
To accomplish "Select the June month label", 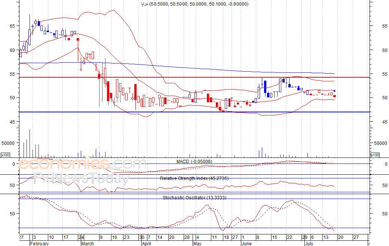I will (246, 243).
